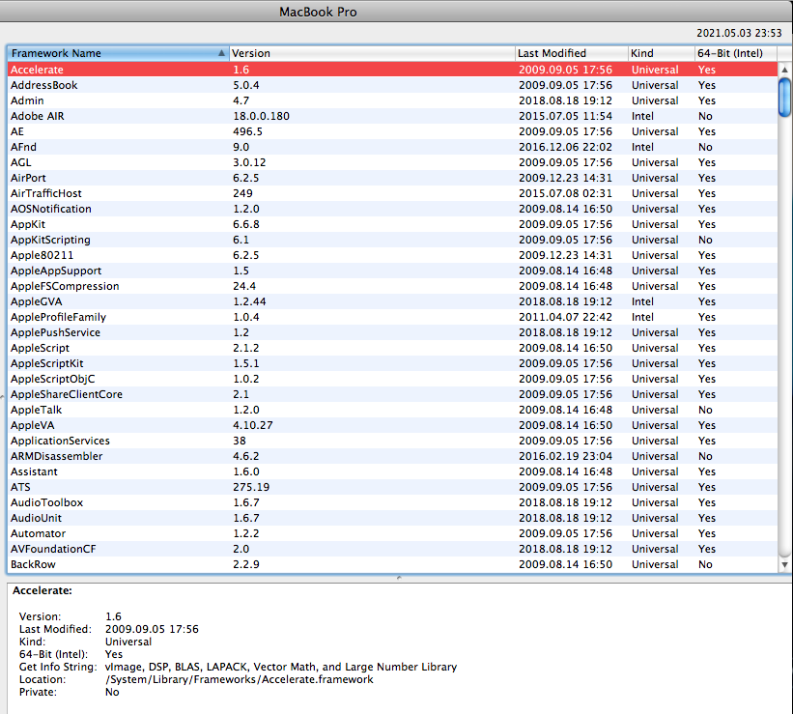Click the Location path Accelerate.framework in details
This screenshot has width=793, height=714.
click(240, 679)
